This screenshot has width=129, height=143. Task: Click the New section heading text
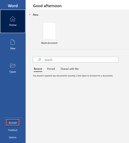pyautogui.click(x=36, y=15)
